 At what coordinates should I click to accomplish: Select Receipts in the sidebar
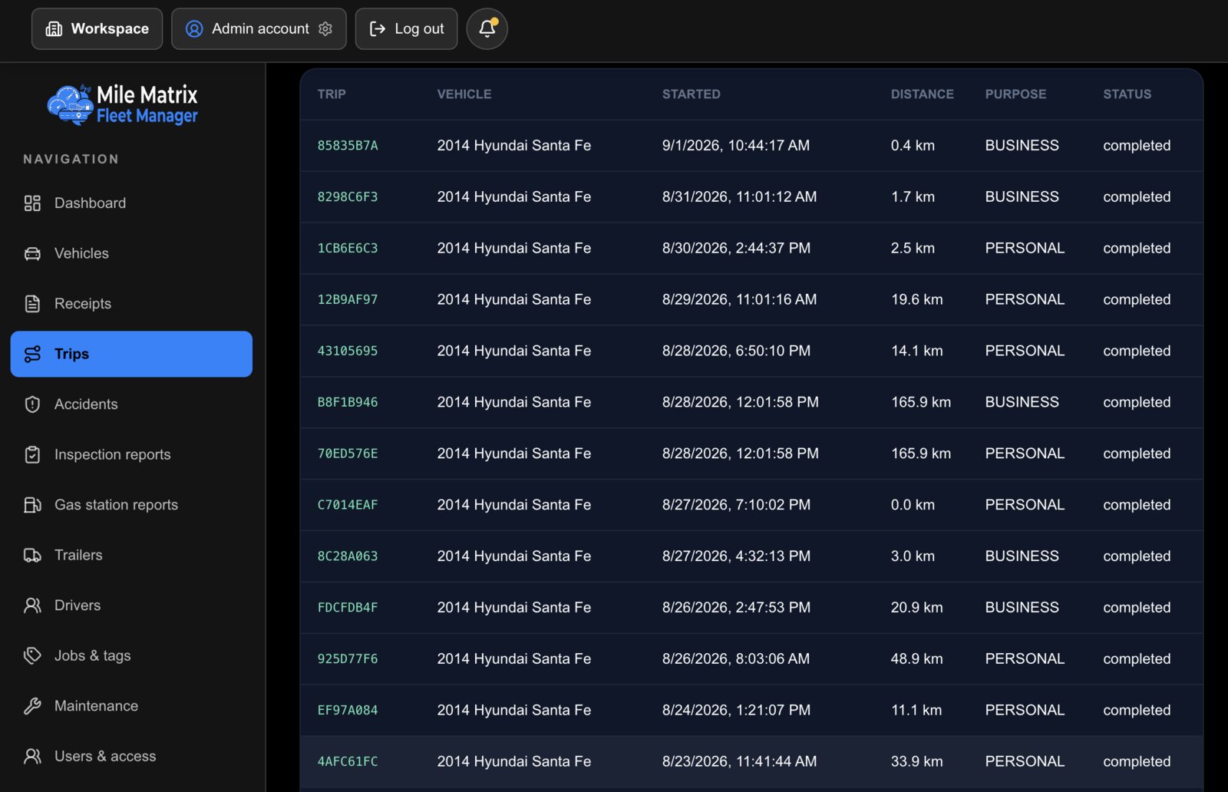coord(131,304)
